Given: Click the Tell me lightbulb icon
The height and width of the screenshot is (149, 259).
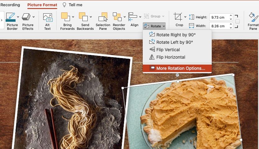Looking at the screenshot, I should [64, 5].
